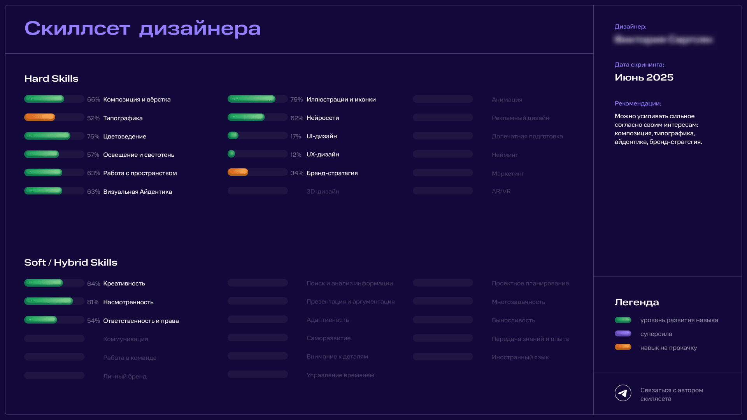This screenshot has height=420, width=747.
Task: Click the 'Soft / Hybrid Skills' heading
Action: (70, 262)
